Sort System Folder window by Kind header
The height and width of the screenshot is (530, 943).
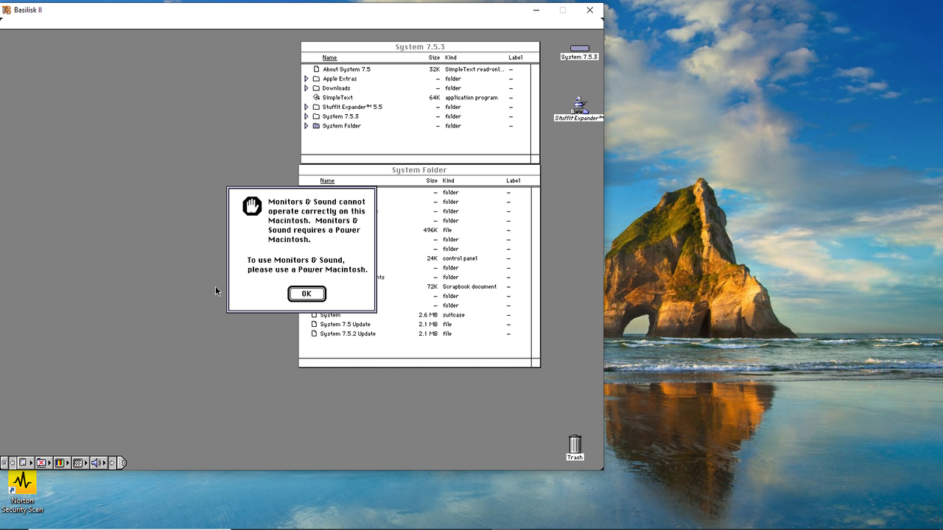click(449, 180)
